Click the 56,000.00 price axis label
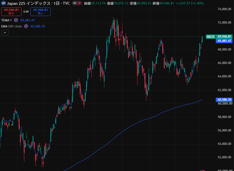Screen dimensions: 234x171 pos(224,130)
